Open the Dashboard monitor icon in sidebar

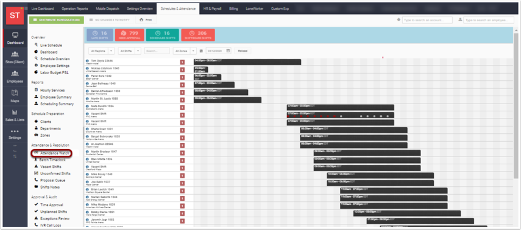(15, 35)
